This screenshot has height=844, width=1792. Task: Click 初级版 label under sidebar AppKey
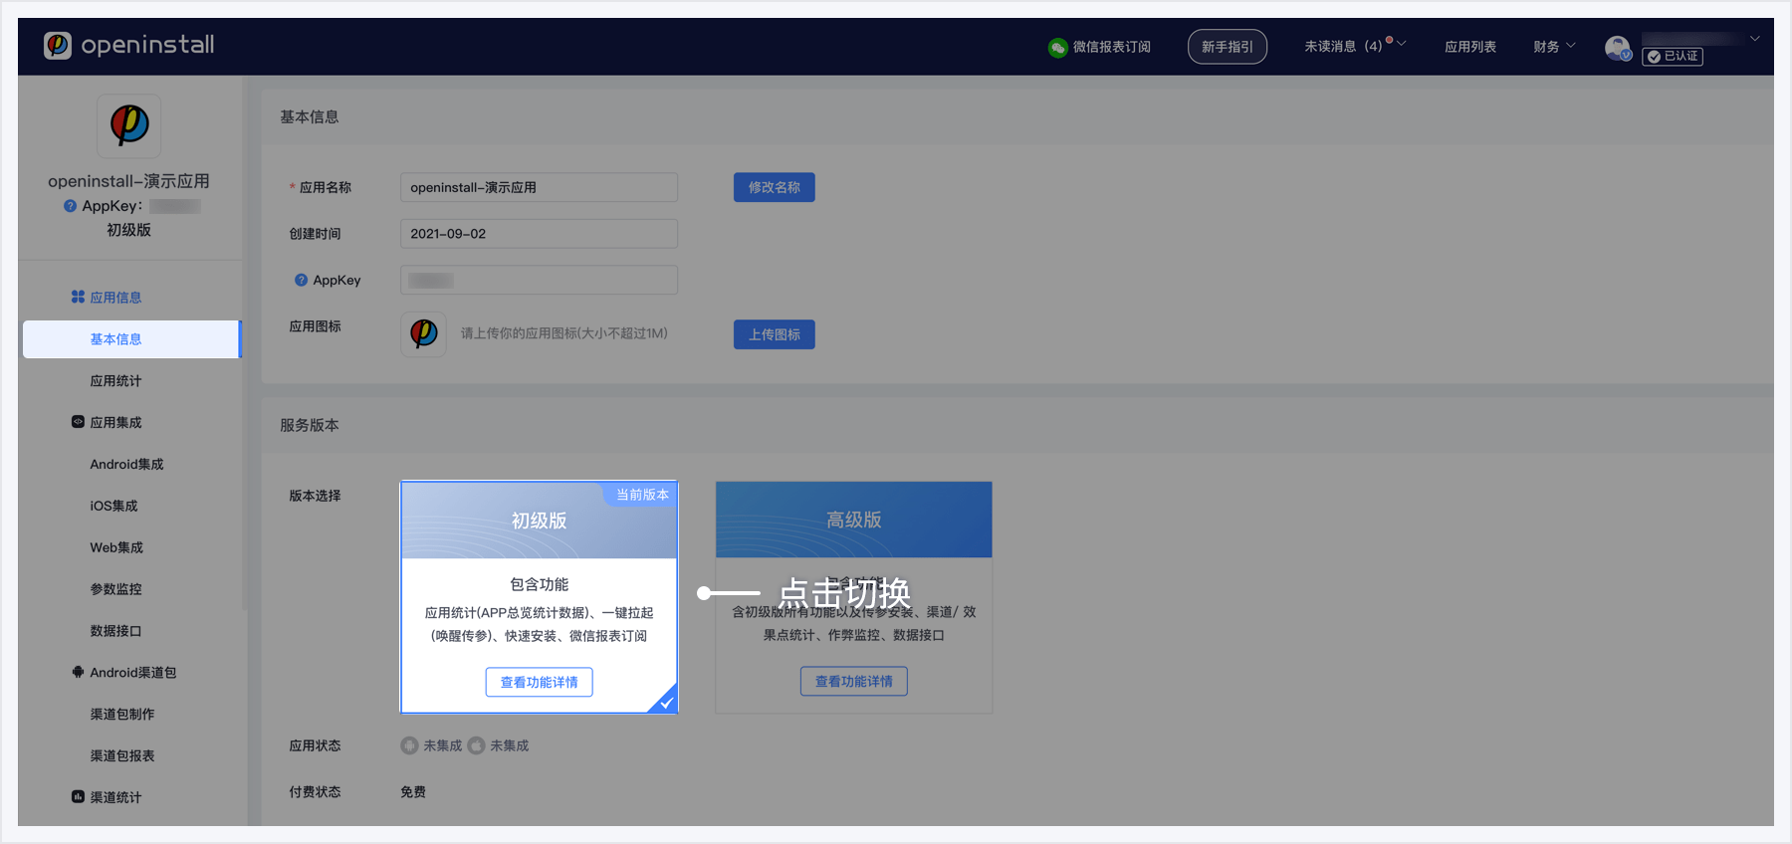[128, 230]
